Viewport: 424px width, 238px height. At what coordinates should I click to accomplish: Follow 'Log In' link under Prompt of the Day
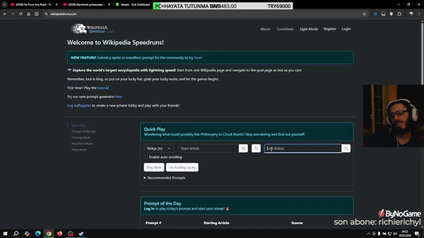click(x=149, y=209)
